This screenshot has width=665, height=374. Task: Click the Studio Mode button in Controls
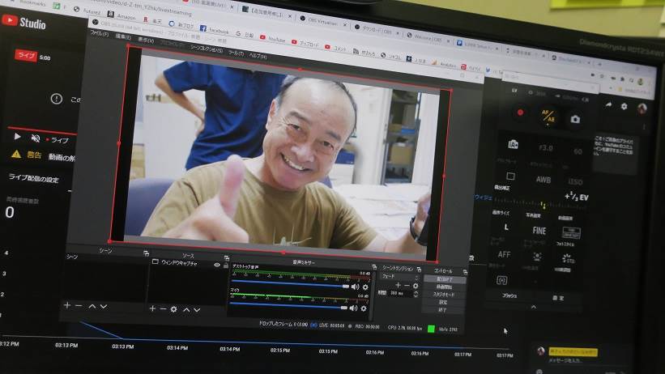443,295
